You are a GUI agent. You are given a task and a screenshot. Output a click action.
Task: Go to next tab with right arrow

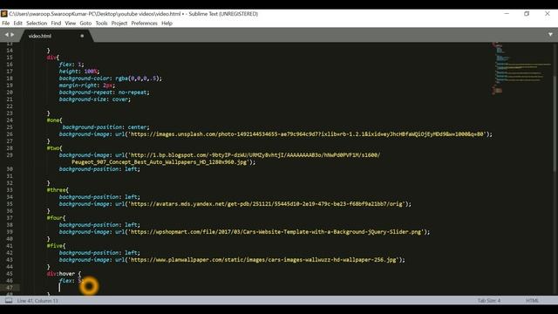click(x=12, y=35)
